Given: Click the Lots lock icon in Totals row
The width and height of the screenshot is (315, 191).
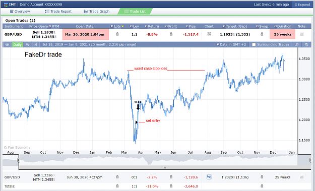Looking at the screenshot, I should point(117,186).
